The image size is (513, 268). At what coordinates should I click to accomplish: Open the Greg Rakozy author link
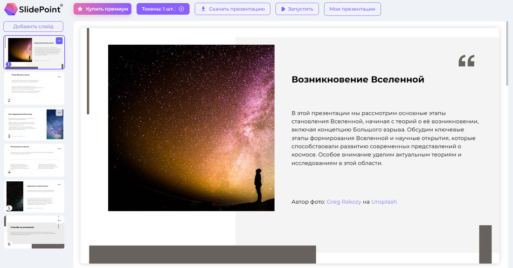(x=344, y=202)
